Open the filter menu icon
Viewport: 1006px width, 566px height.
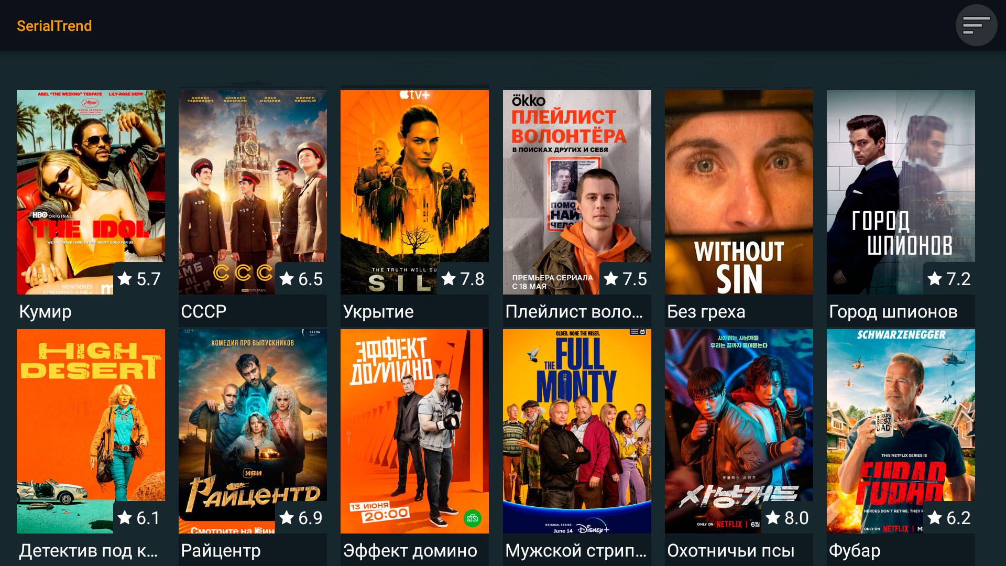tap(976, 25)
